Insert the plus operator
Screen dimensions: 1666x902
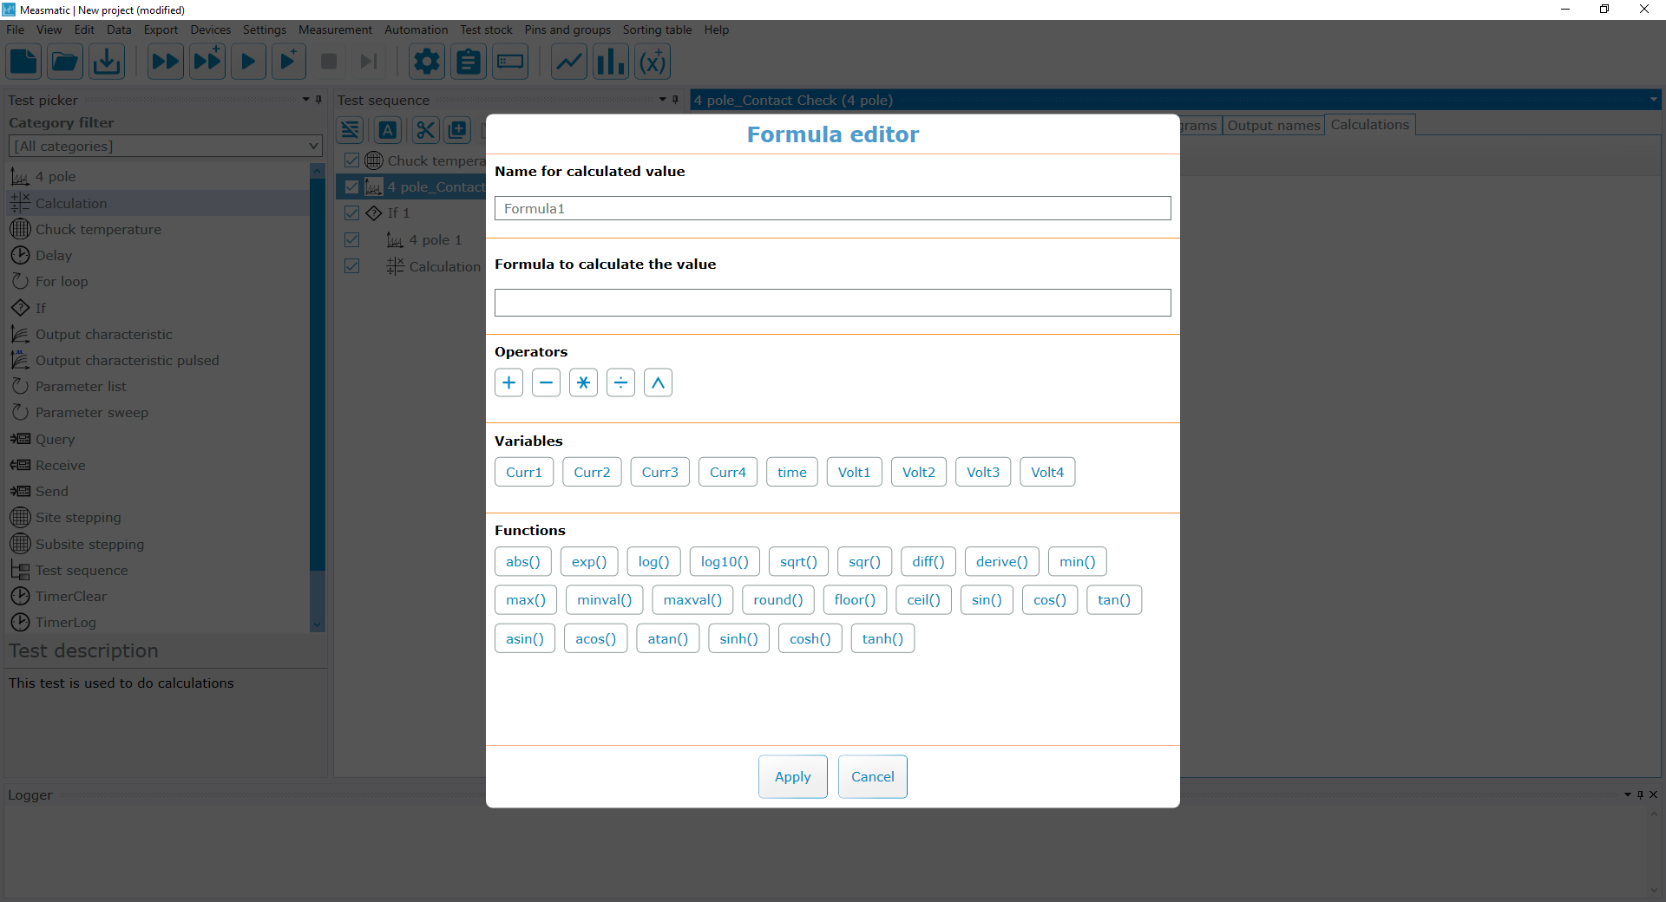[x=508, y=382]
